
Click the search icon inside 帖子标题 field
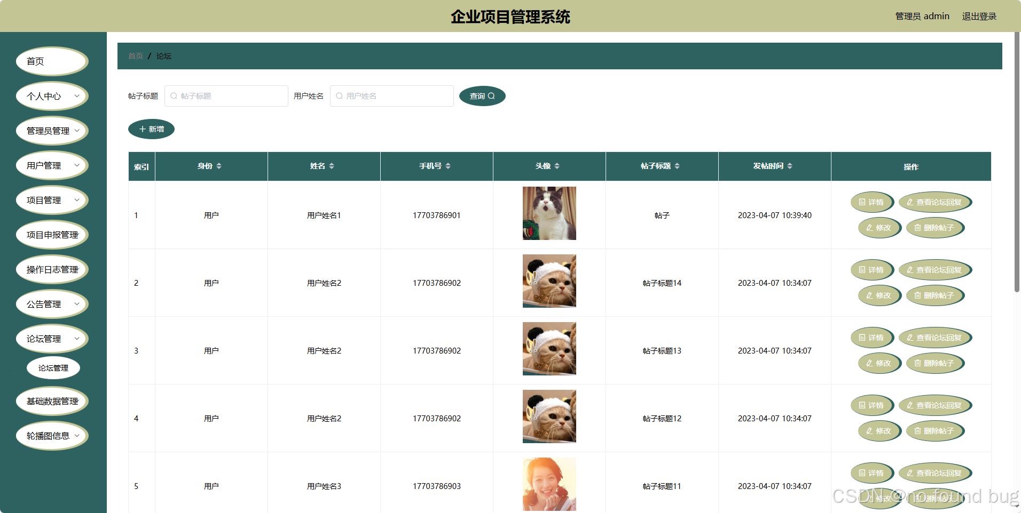[174, 96]
